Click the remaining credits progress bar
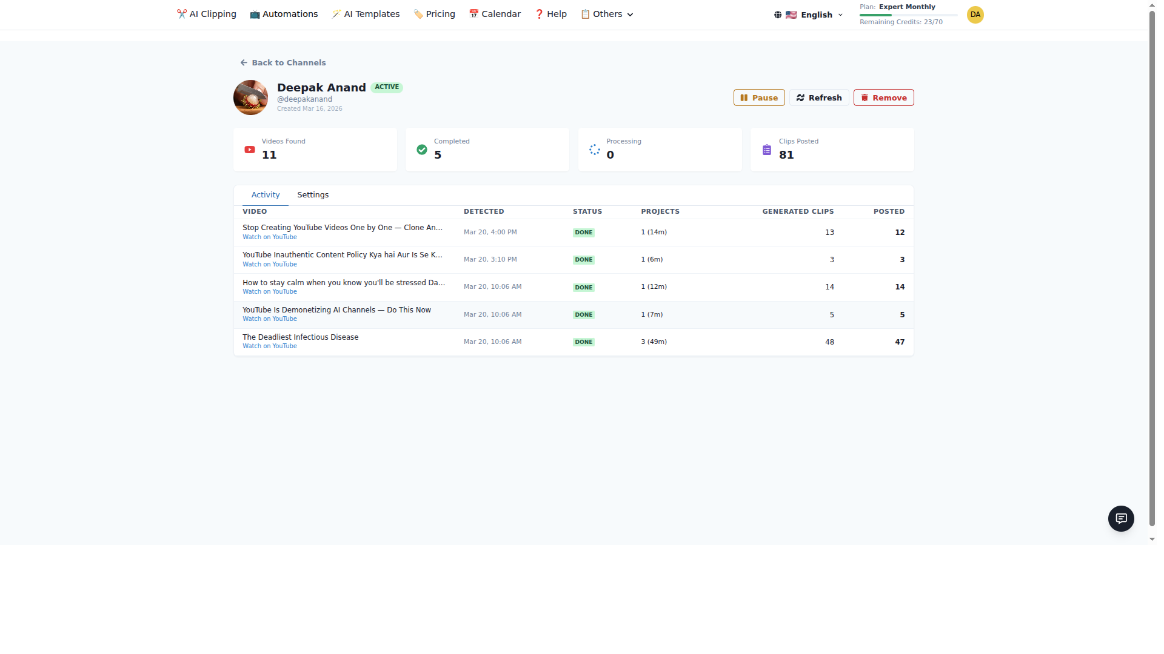Viewport: 1164px width, 654px height. pyautogui.click(x=908, y=15)
